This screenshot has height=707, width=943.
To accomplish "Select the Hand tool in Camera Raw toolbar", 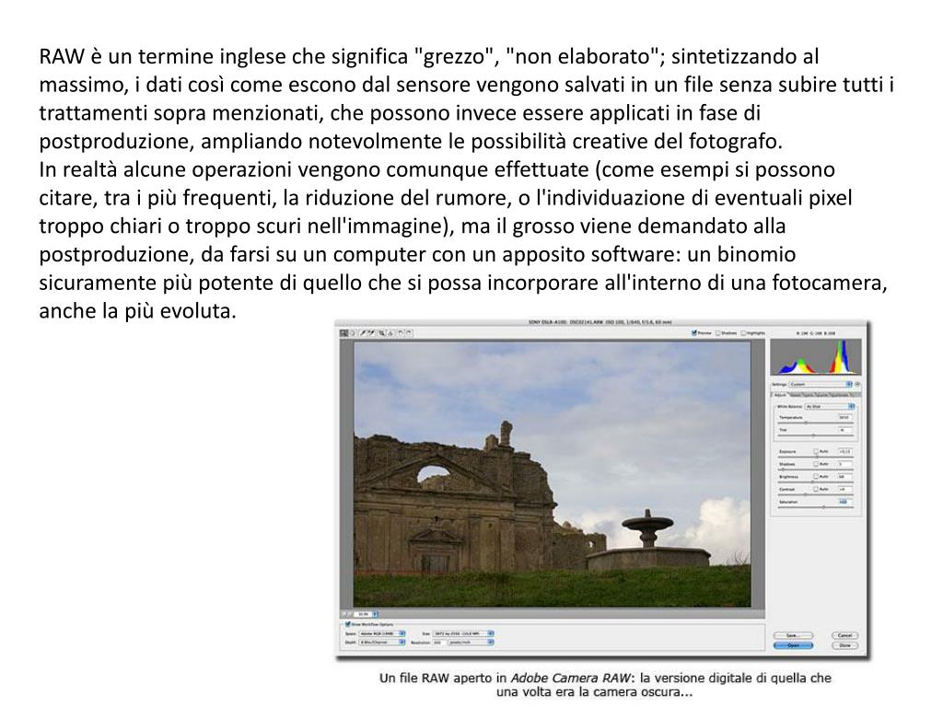I will (353, 332).
